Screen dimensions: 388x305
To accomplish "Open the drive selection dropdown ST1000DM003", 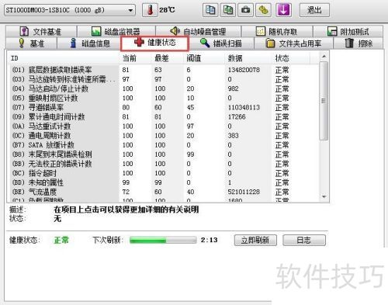I will point(70,10).
